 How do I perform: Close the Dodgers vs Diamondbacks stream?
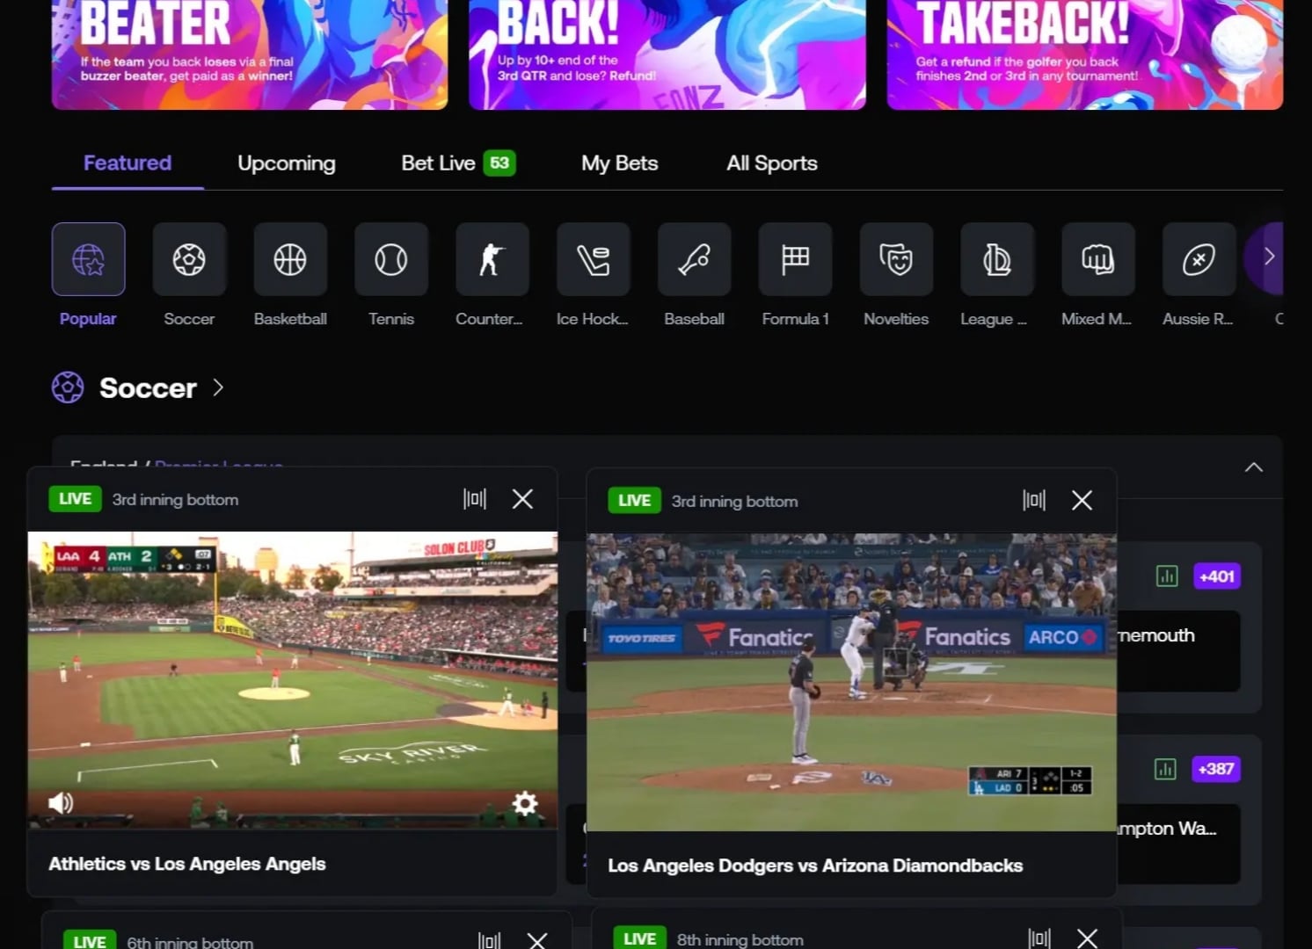pos(1082,500)
